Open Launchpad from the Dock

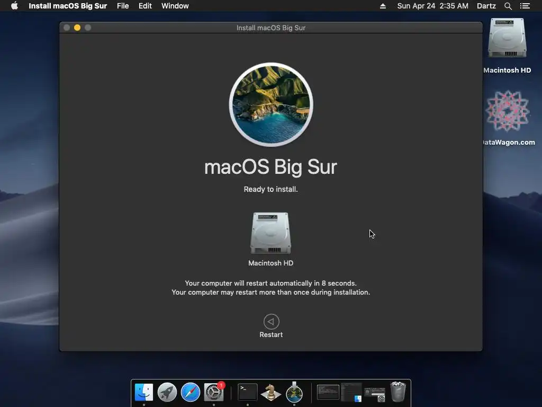pos(167,392)
